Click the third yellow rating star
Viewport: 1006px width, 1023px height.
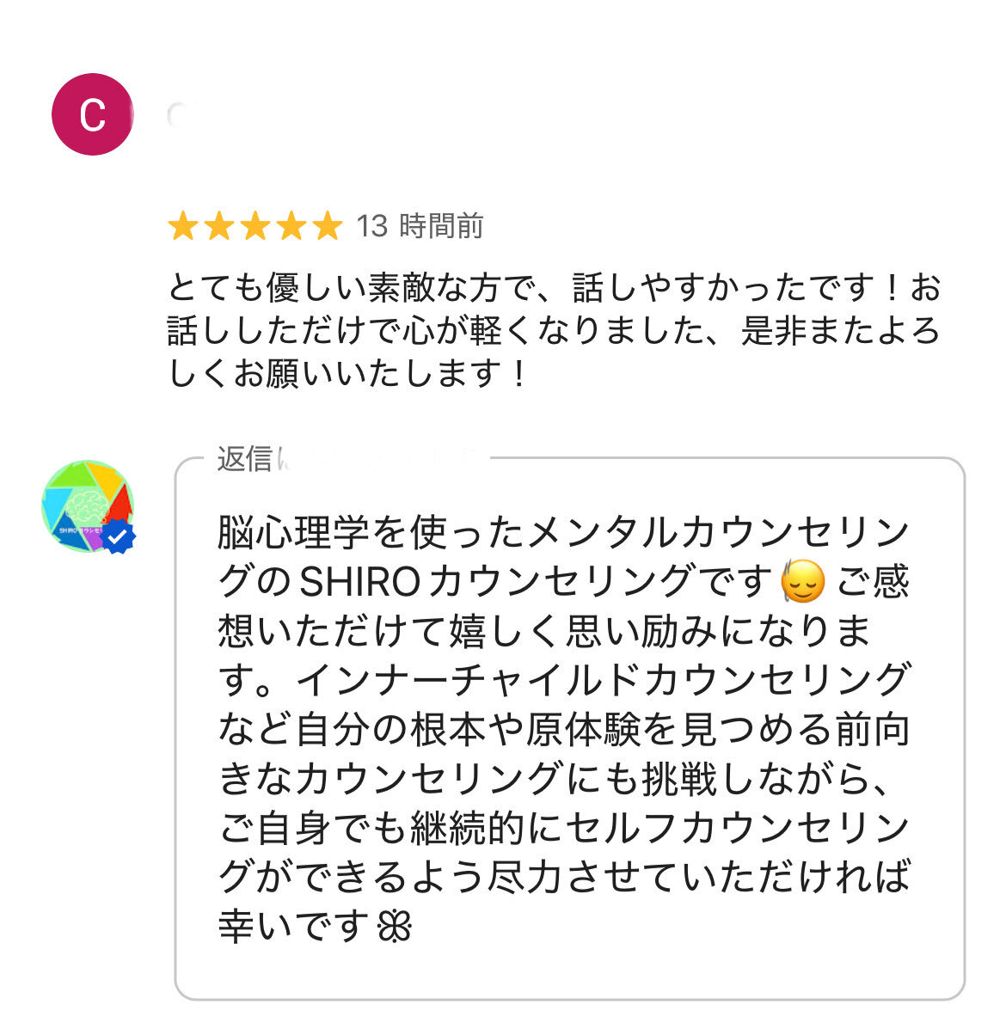(x=255, y=227)
